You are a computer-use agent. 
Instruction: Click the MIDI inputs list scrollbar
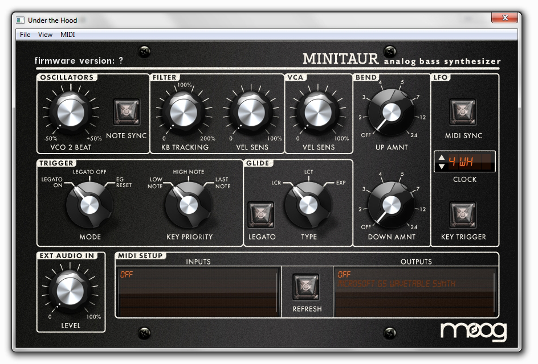[x=276, y=292]
